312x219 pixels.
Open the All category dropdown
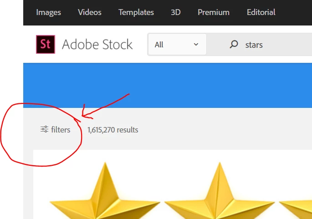pyautogui.click(x=177, y=44)
